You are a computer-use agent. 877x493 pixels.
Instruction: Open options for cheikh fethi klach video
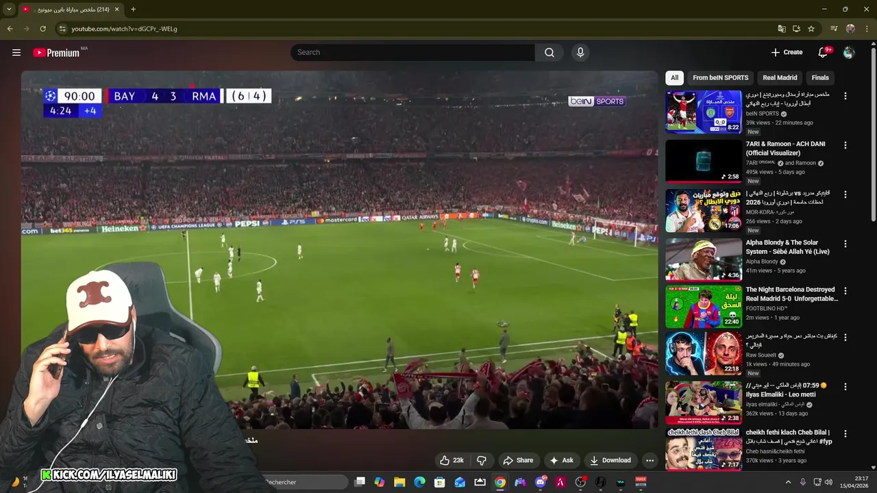845,433
